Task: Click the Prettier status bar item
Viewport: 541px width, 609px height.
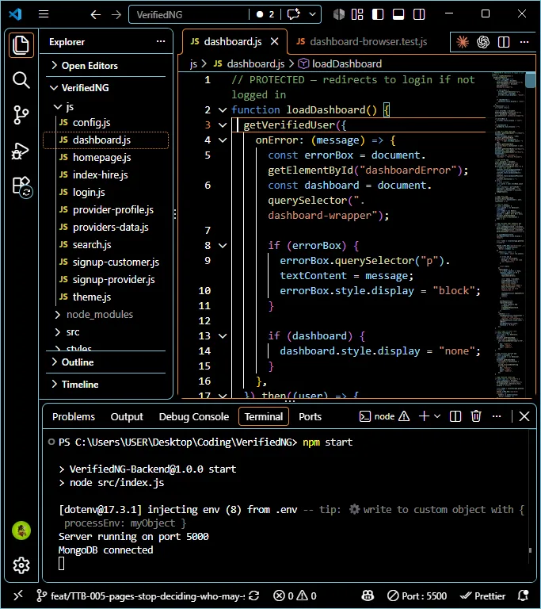Action: (x=483, y=596)
